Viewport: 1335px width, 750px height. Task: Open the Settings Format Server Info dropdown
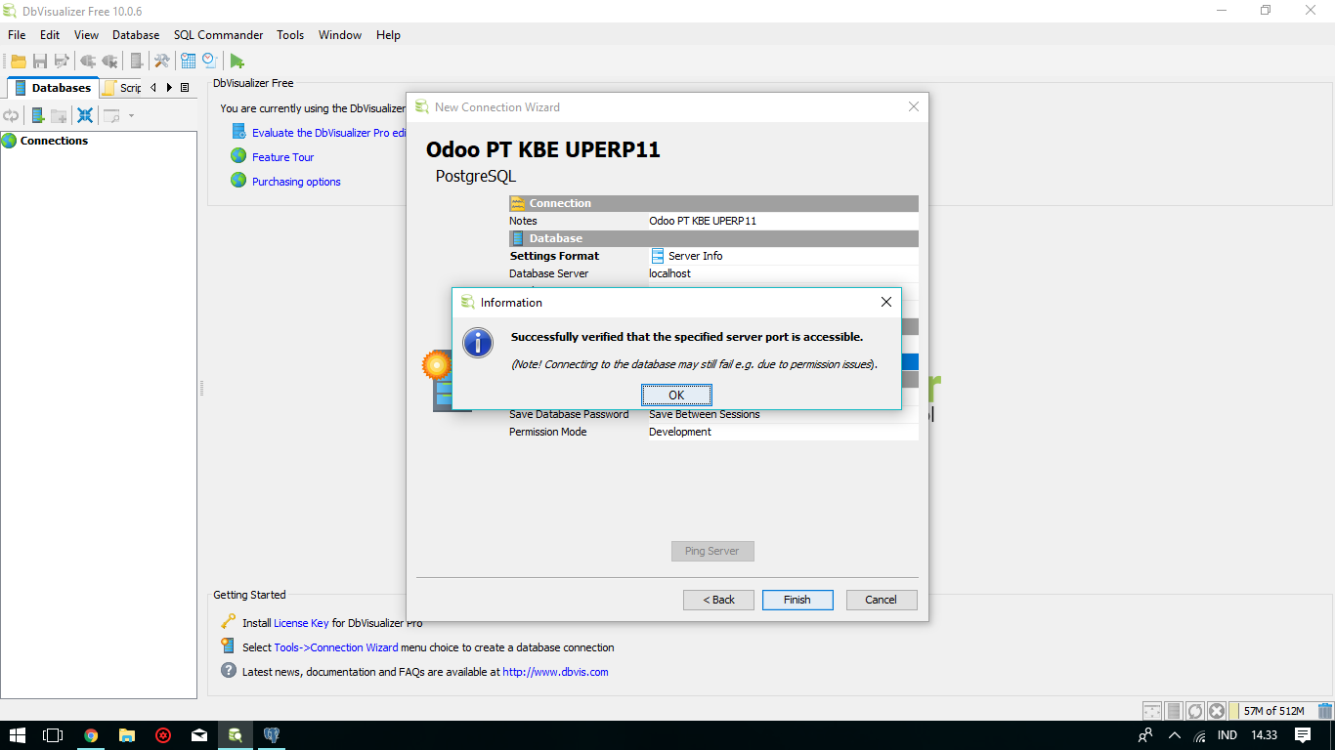click(x=783, y=256)
